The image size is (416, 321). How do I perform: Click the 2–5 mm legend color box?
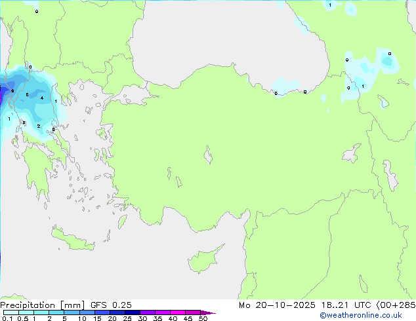(56, 312)
